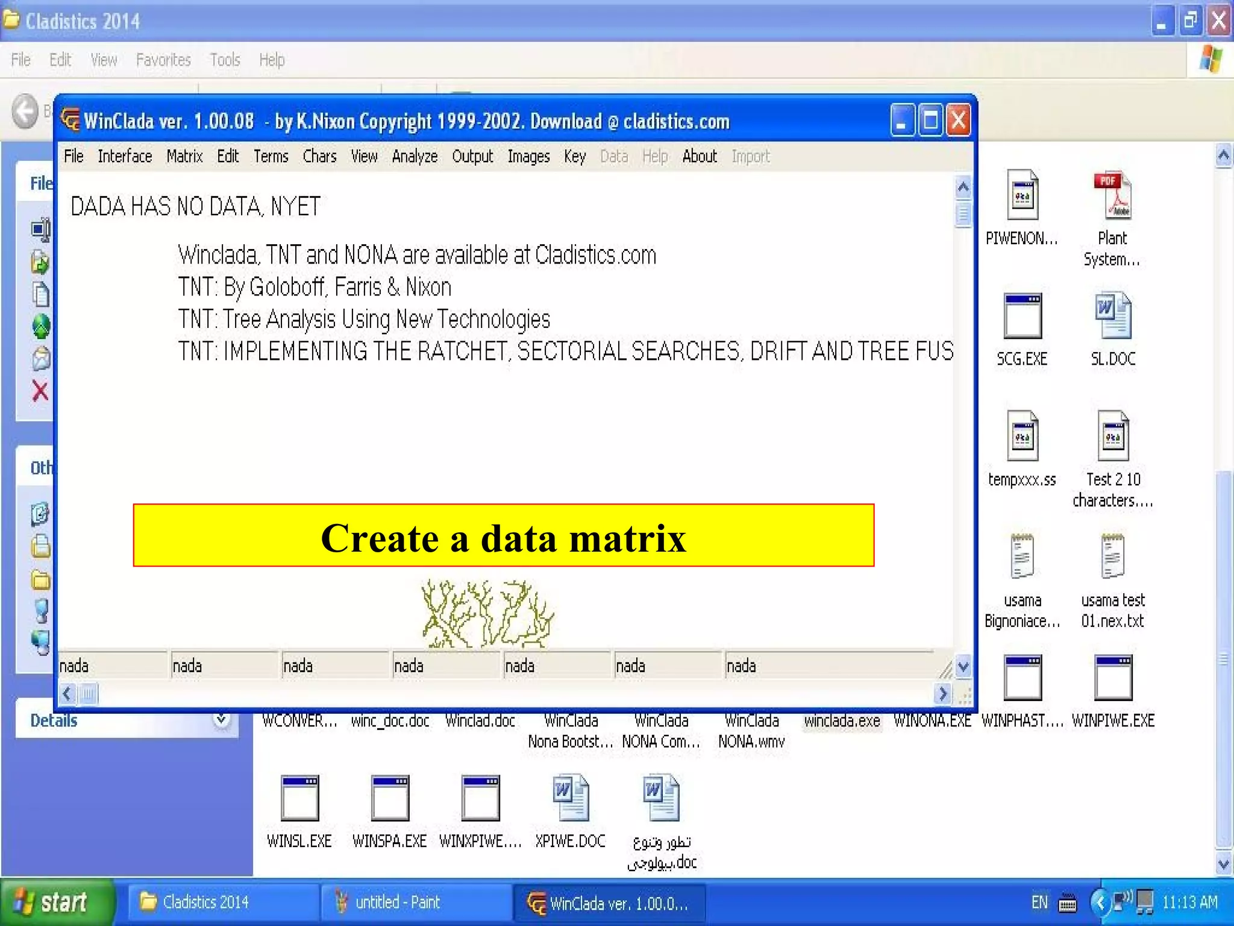Viewport: 1234px width, 926px height.
Task: Open WINSL.EXE executable icon
Action: point(299,798)
